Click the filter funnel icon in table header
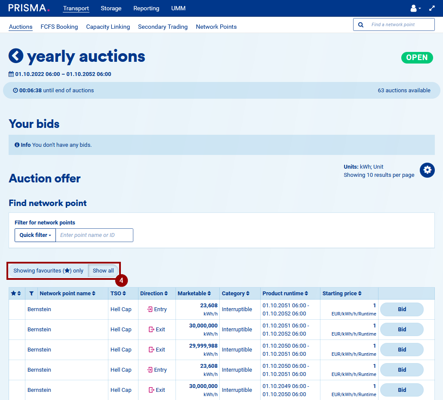Screen dimensions: 443x400 point(31,294)
